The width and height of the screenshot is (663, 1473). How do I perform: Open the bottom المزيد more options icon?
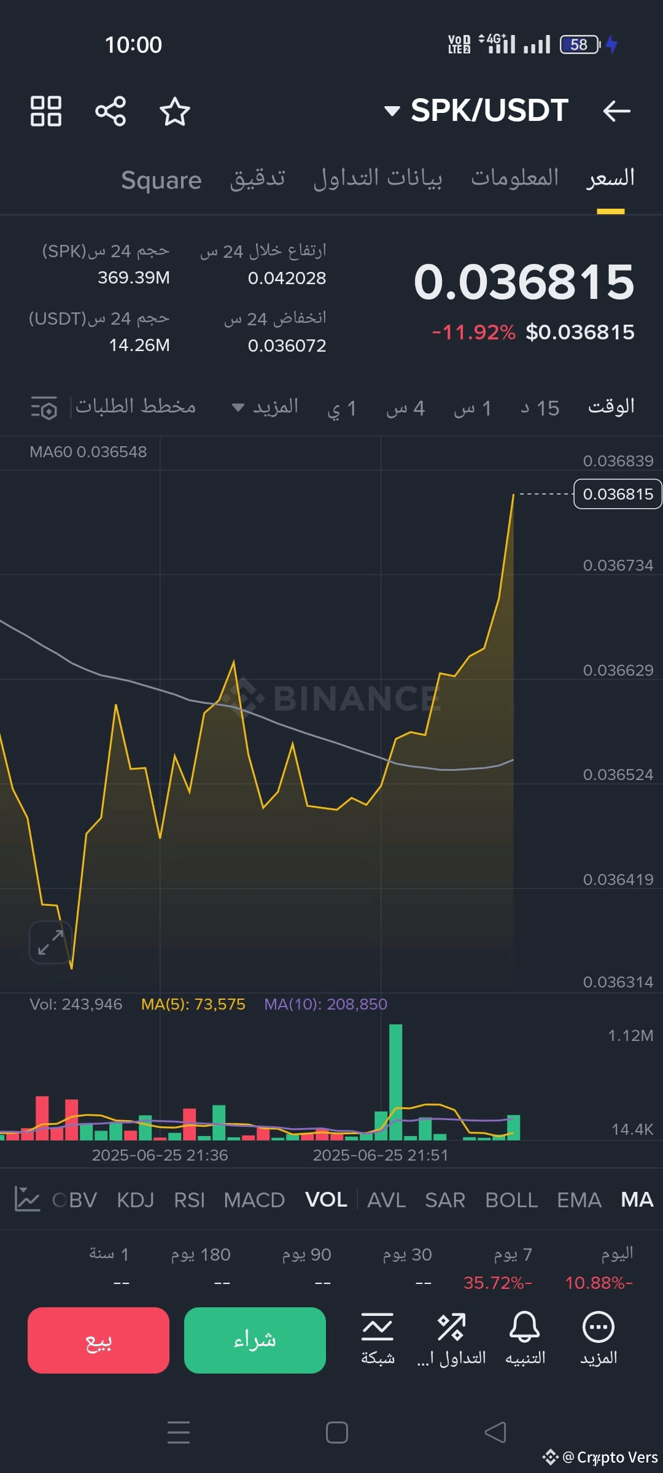(599, 1338)
